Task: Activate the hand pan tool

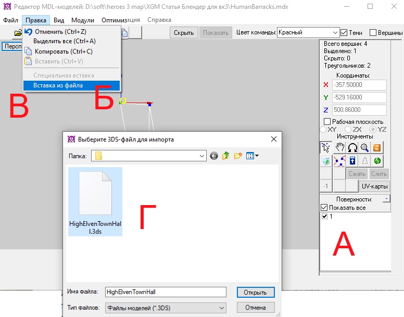Action: click(339, 147)
